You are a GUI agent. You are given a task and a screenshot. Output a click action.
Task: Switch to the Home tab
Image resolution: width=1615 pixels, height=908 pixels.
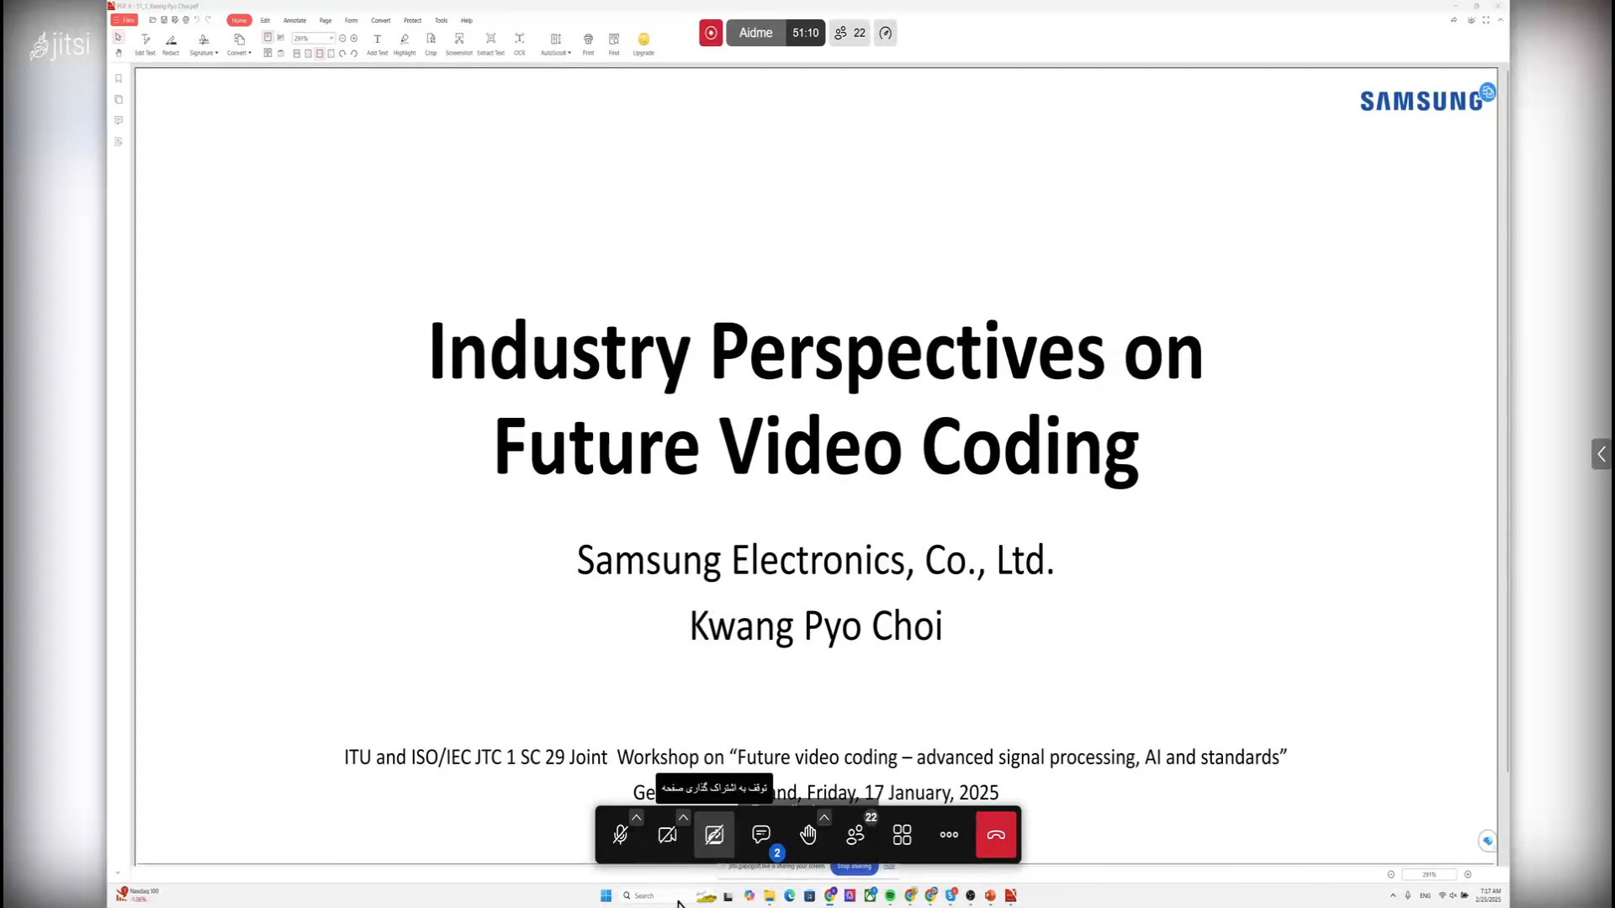coord(239,20)
